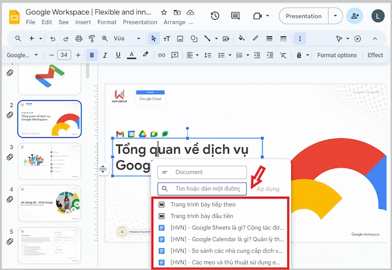The width and height of the screenshot is (392, 270).
Task: Click the video call camera icon
Action: click(x=257, y=16)
